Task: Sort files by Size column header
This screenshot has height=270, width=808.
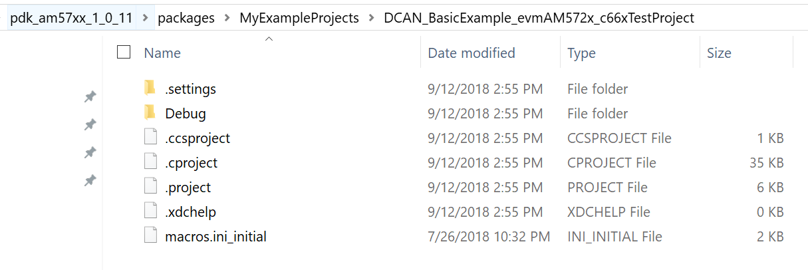Action: tap(719, 53)
